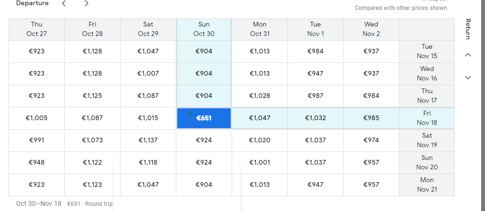The height and width of the screenshot is (211, 485).
Task: Pick €1,001 fare for Oct 31–Nov 20
Action: pos(260,162)
